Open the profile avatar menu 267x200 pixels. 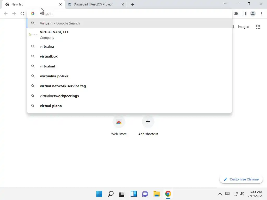click(253, 14)
